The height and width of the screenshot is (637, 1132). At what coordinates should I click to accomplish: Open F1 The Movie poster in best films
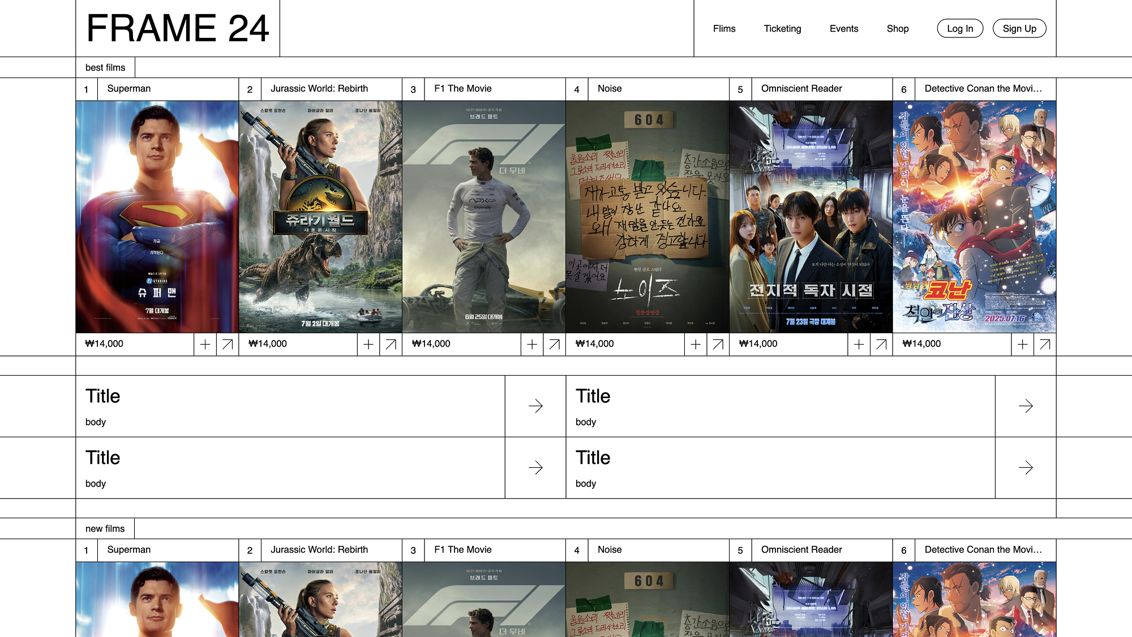tap(484, 217)
